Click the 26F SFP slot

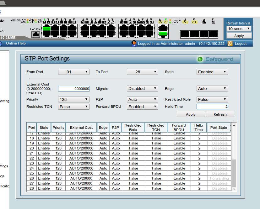(194, 34)
